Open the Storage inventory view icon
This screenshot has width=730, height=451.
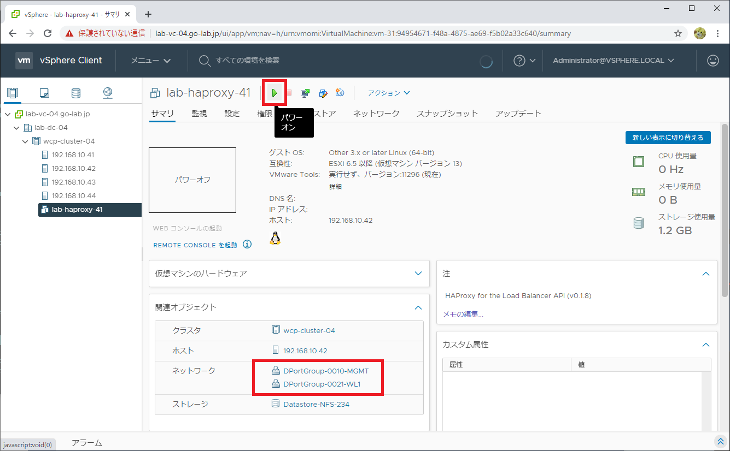pyautogui.click(x=76, y=93)
